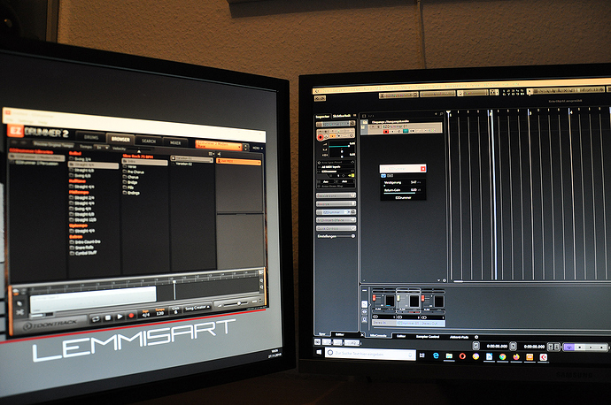The height and width of the screenshot is (405, 611).
Task: Click the EZdrummer red record button
Action: pyautogui.click(x=131, y=316)
